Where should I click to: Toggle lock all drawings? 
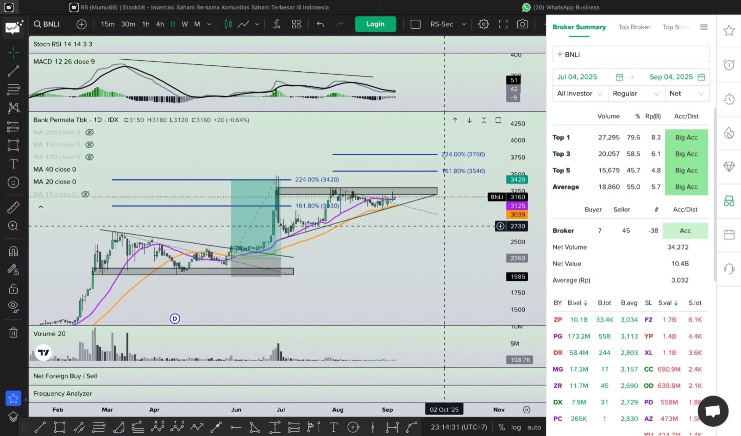point(13,289)
